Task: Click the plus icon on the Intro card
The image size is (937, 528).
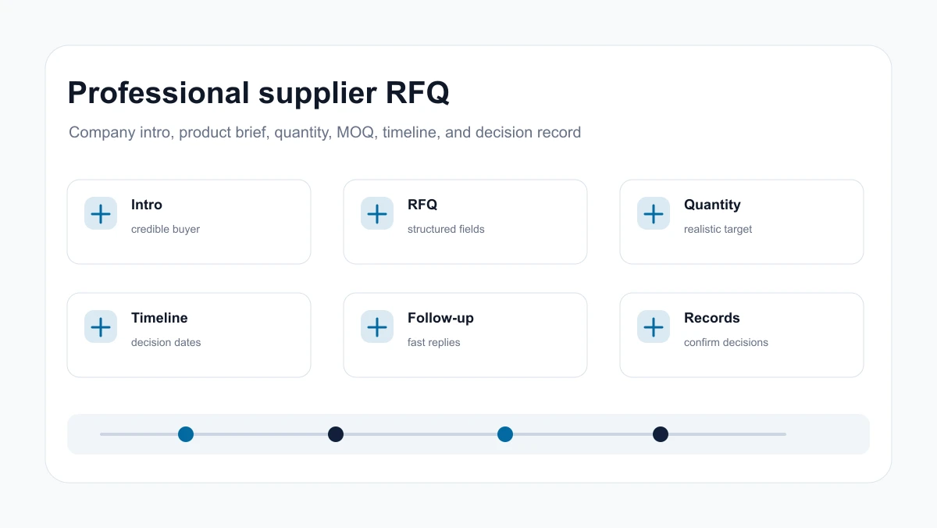Action: click(101, 213)
